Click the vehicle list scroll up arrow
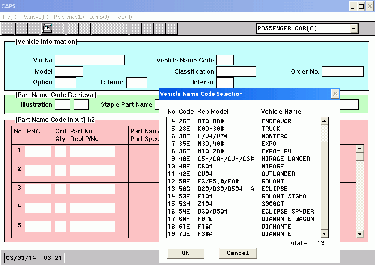The image size is (375, 265). click(x=324, y=121)
